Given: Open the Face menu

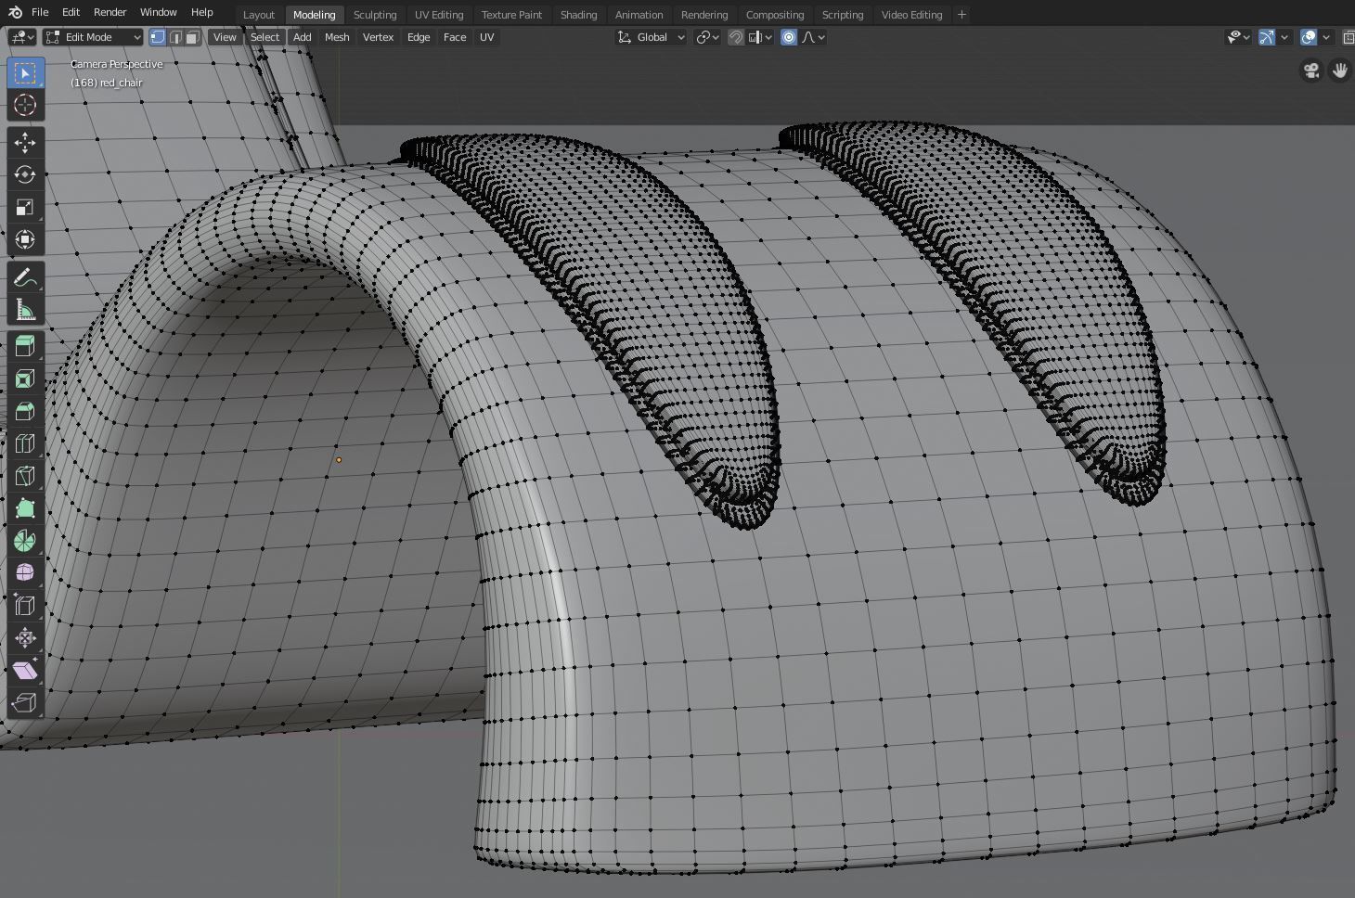Looking at the screenshot, I should click(455, 37).
